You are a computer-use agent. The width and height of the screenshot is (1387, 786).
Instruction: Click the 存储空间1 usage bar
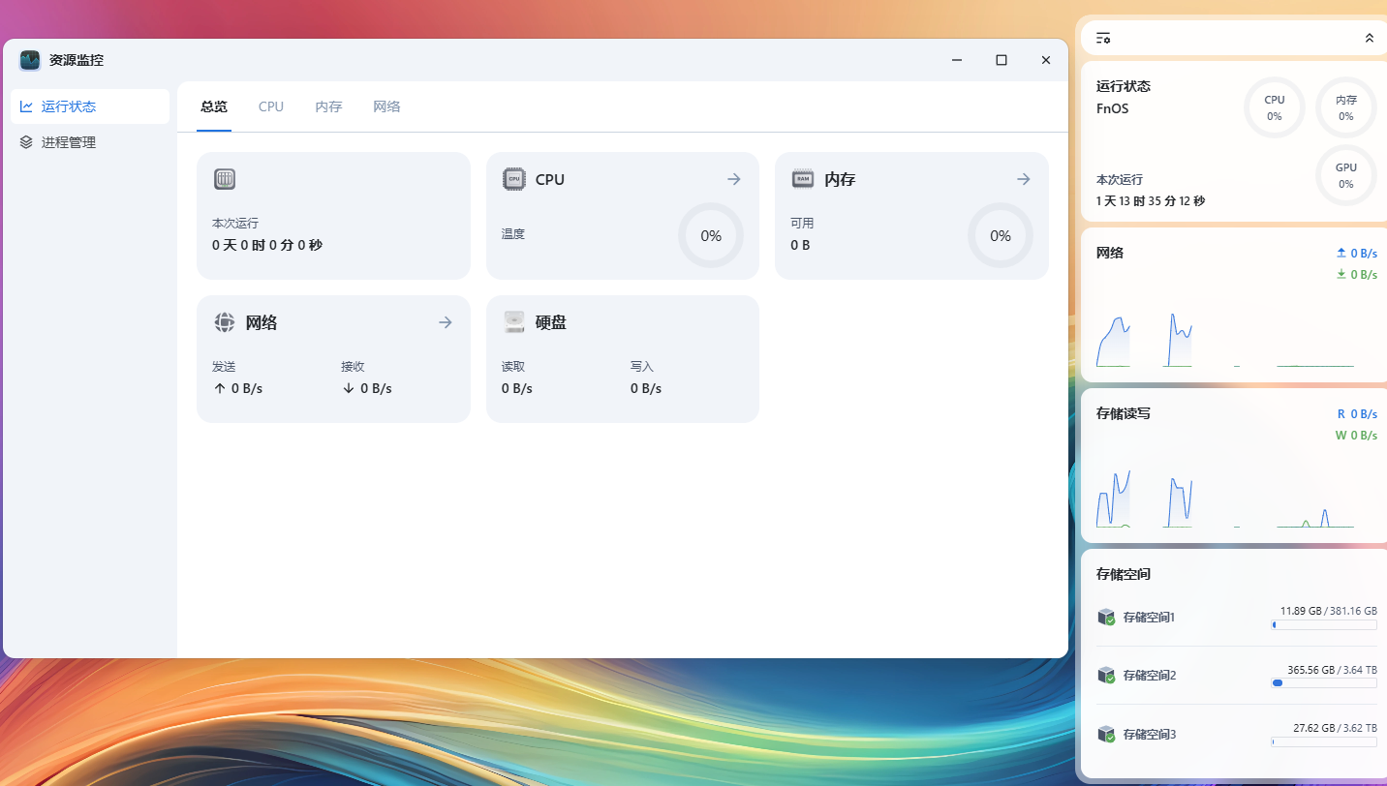[x=1324, y=625]
